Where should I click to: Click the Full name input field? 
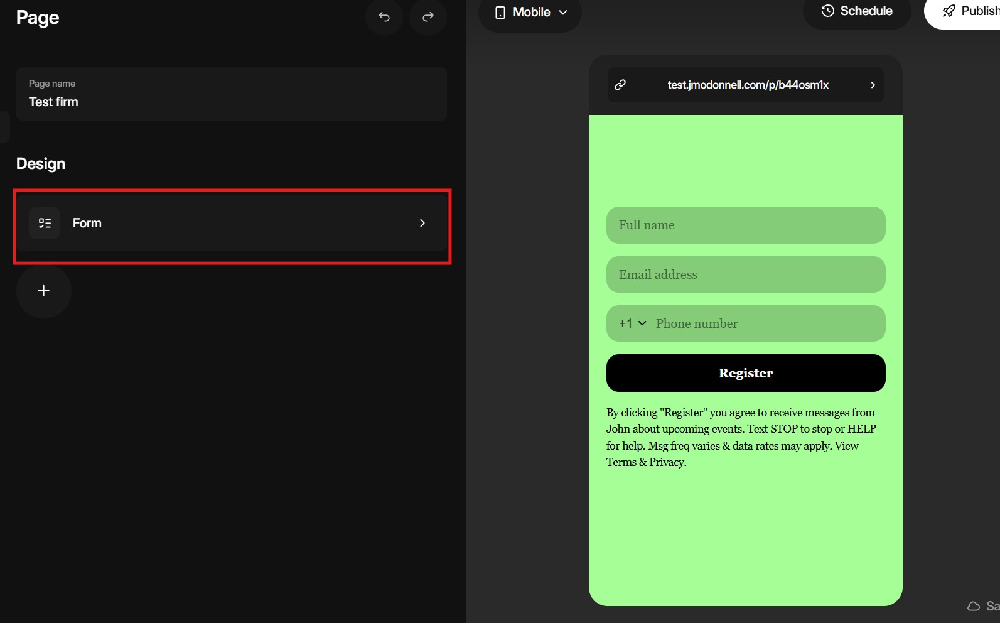pos(746,225)
